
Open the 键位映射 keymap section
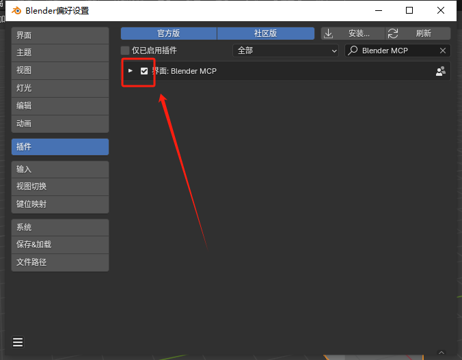(x=60, y=204)
